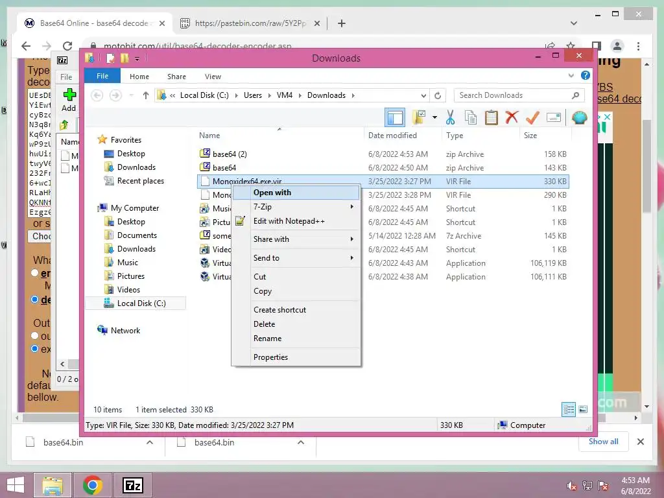Switch to details view icon in status bar
Image resolution: width=664 pixels, height=498 pixels.
pos(569,409)
